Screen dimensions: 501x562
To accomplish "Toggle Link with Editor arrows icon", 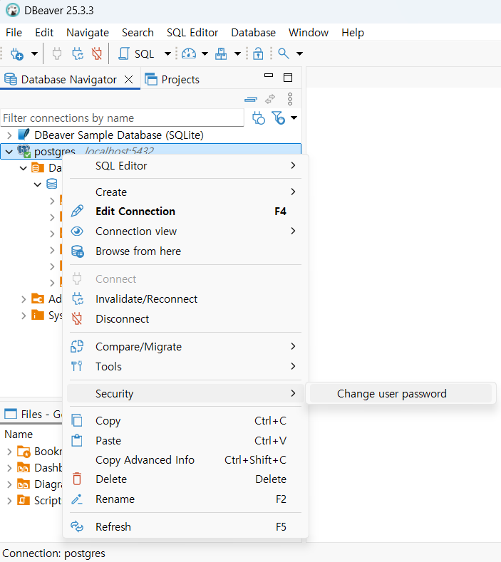I will pos(270,99).
